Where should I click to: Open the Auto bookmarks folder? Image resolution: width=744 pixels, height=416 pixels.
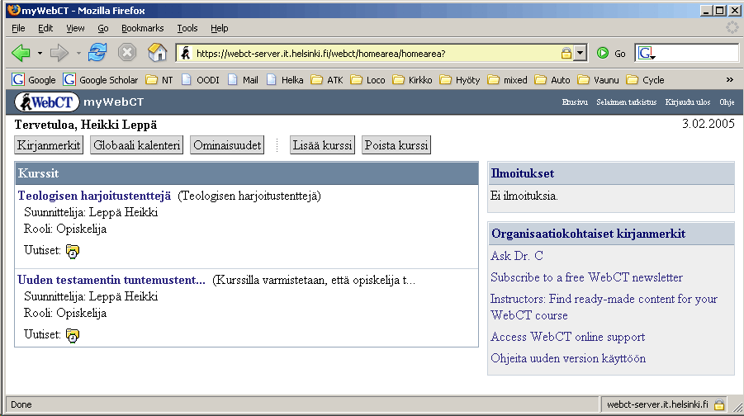pyautogui.click(x=552, y=80)
